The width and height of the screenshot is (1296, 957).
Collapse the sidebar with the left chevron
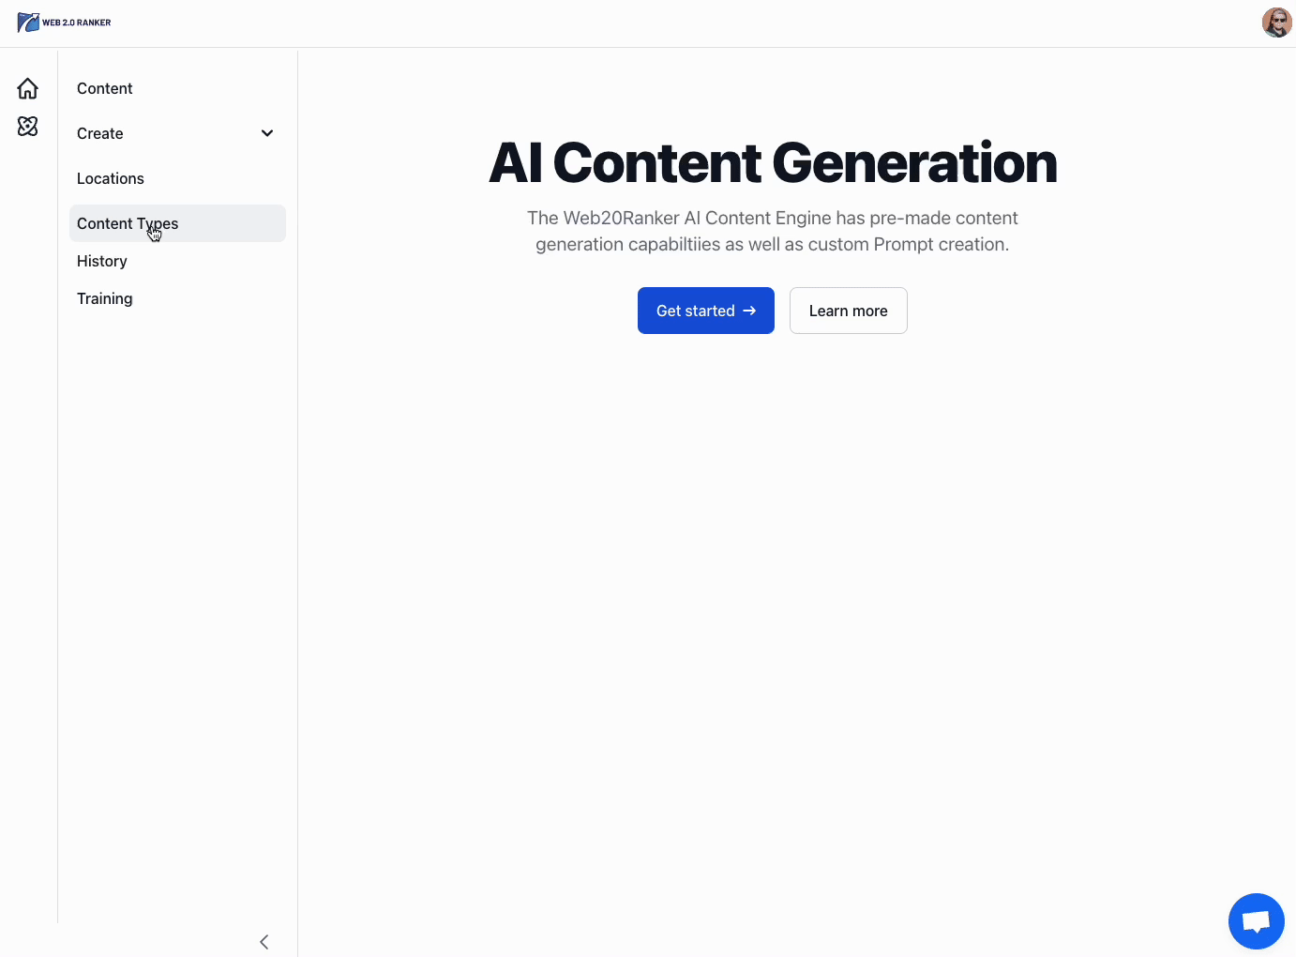coord(264,942)
